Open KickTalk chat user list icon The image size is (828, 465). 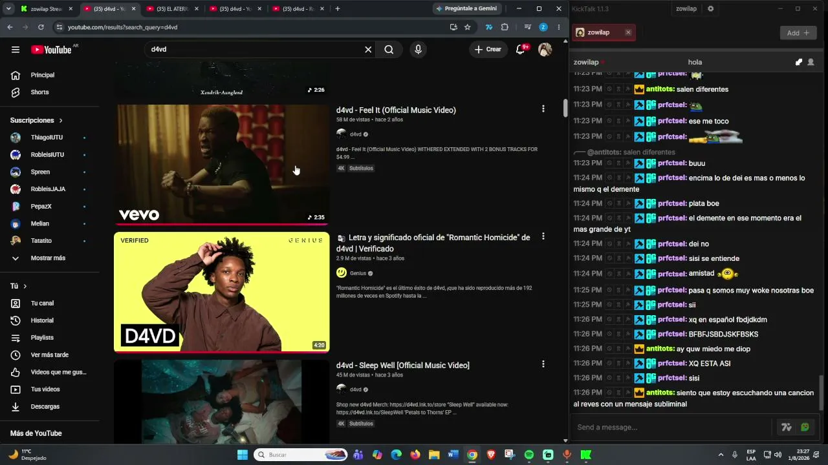[811, 62]
